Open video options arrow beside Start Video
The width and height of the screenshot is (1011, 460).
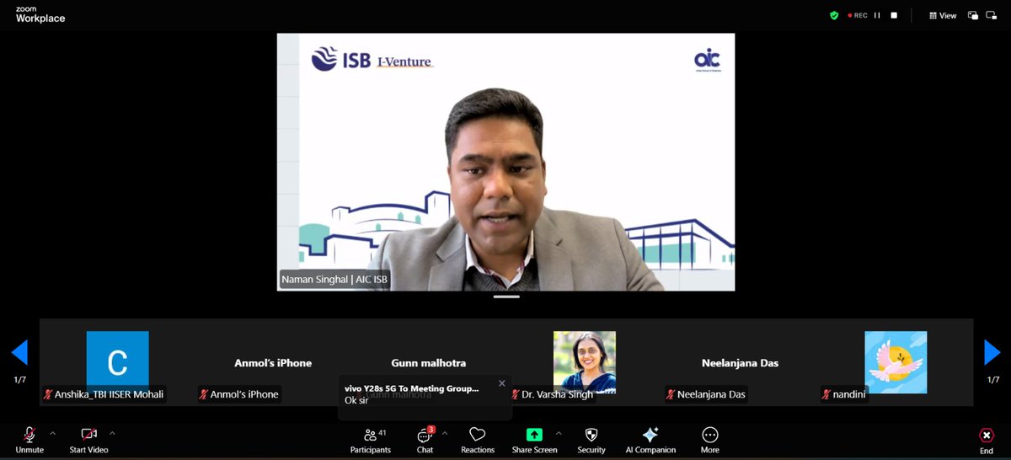[112, 433]
